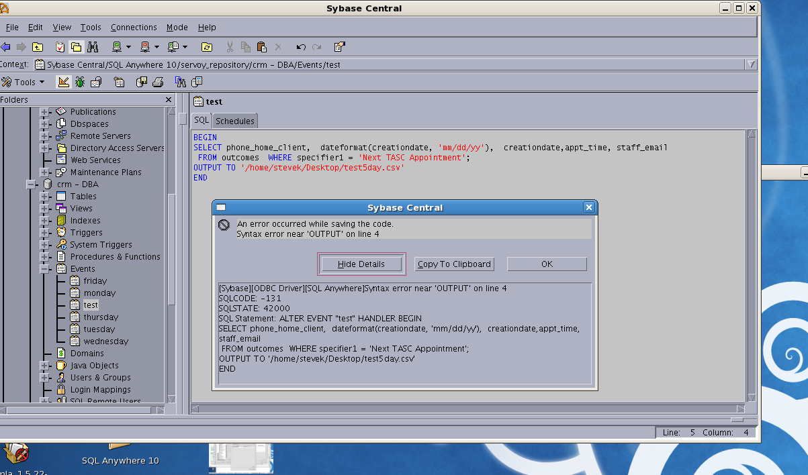
Task: Refresh folder using the yellow refresh icon
Action: tap(207, 47)
